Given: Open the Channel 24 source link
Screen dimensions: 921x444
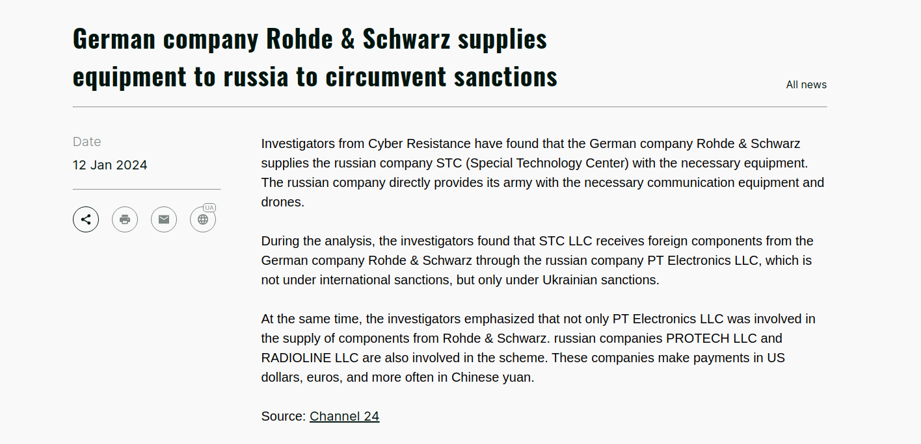Looking at the screenshot, I should click(344, 416).
